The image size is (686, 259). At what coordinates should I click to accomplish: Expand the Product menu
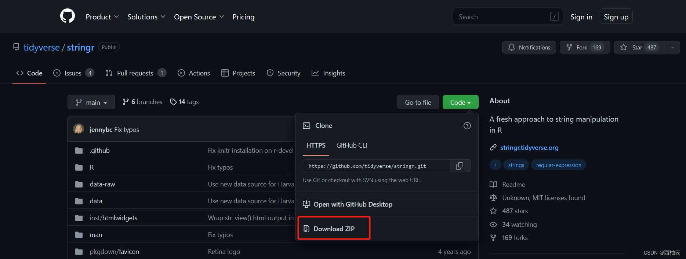click(102, 17)
